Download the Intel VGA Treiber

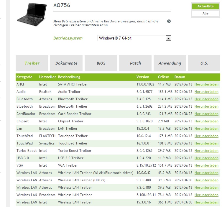coord(206,165)
